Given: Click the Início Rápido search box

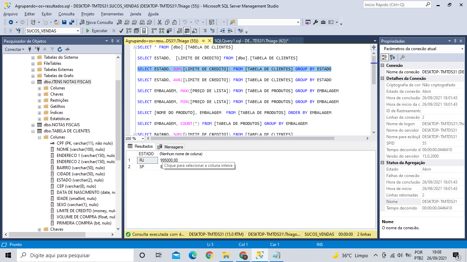Looking at the screenshot, I should pyautogui.click(x=397, y=5).
